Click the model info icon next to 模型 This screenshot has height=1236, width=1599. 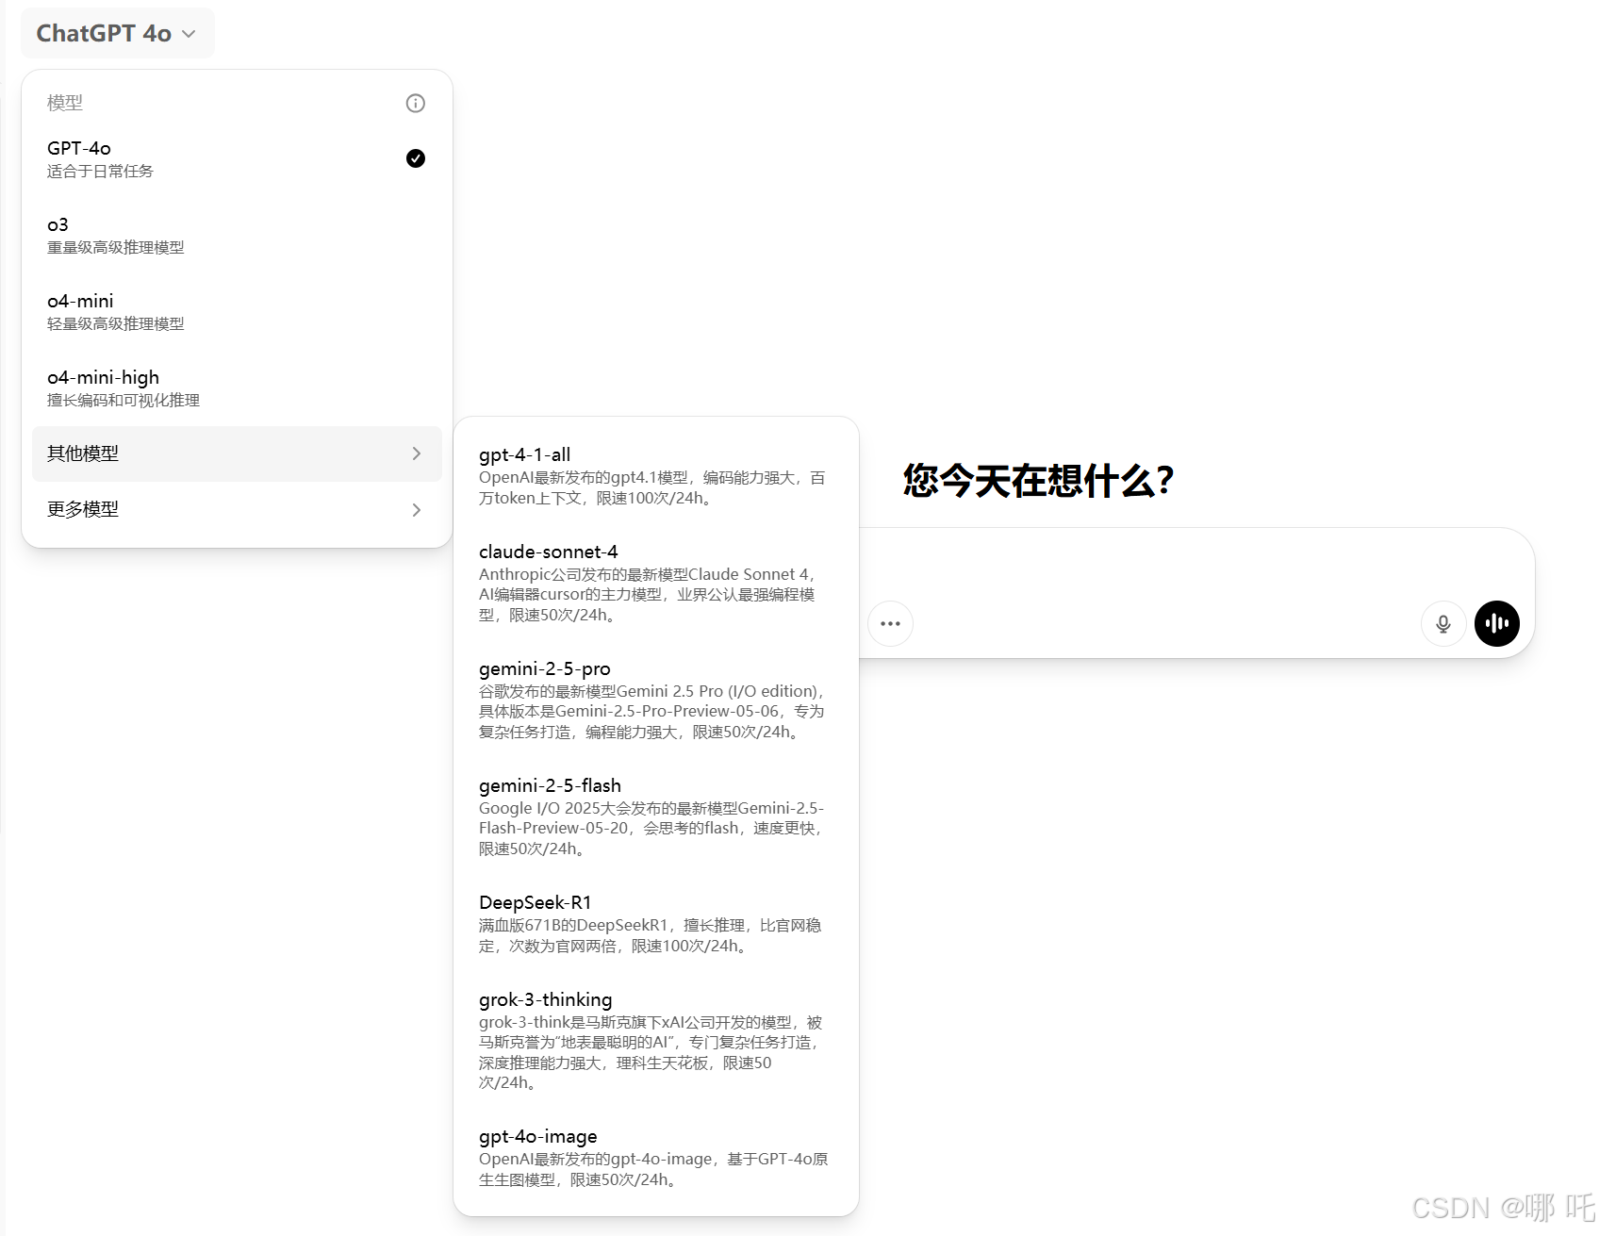[415, 104]
